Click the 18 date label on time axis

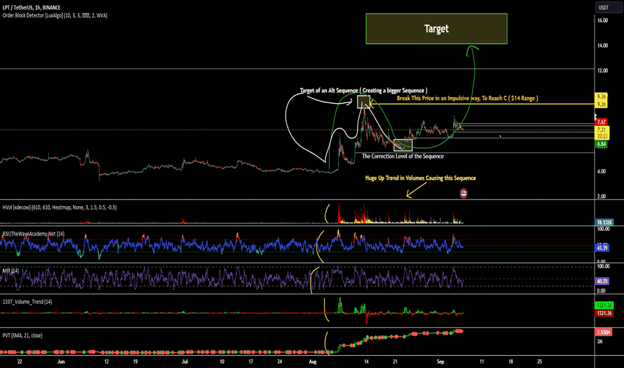coord(511,361)
